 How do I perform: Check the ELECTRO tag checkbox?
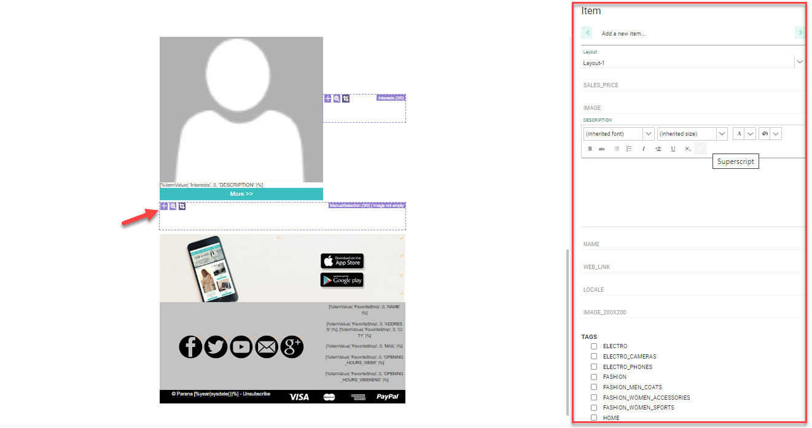(594, 346)
